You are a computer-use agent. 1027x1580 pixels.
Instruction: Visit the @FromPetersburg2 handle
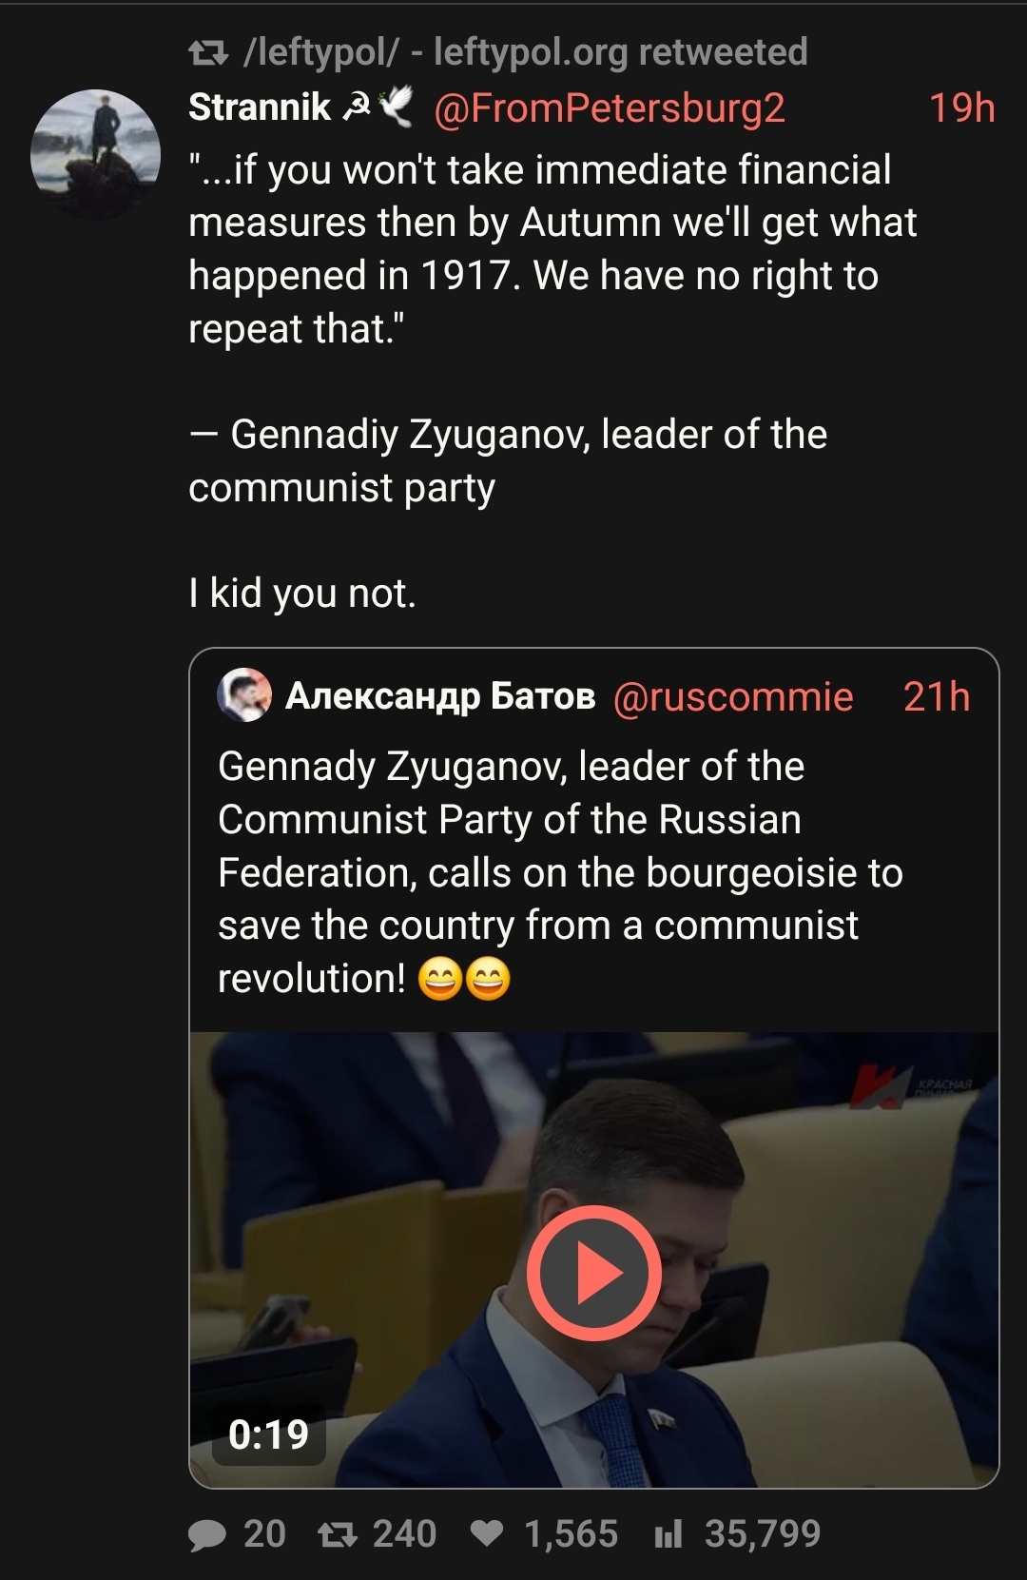tap(610, 107)
